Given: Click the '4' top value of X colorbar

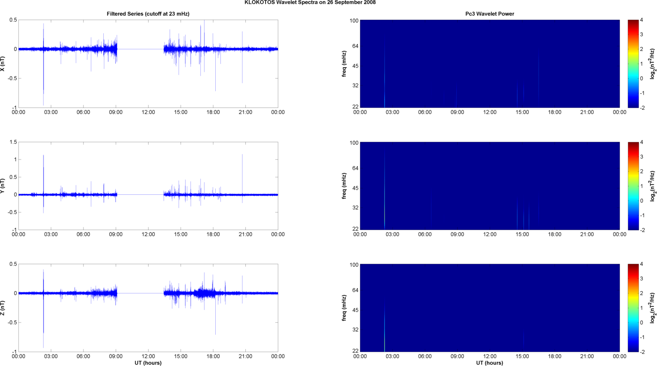Looking at the screenshot, I should coord(642,20).
